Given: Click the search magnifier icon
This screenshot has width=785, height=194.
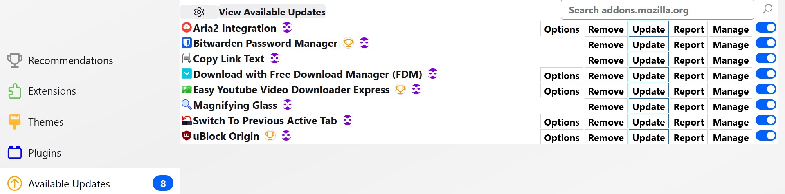Looking at the screenshot, I should pyautogui.click(x=767, y=9).
